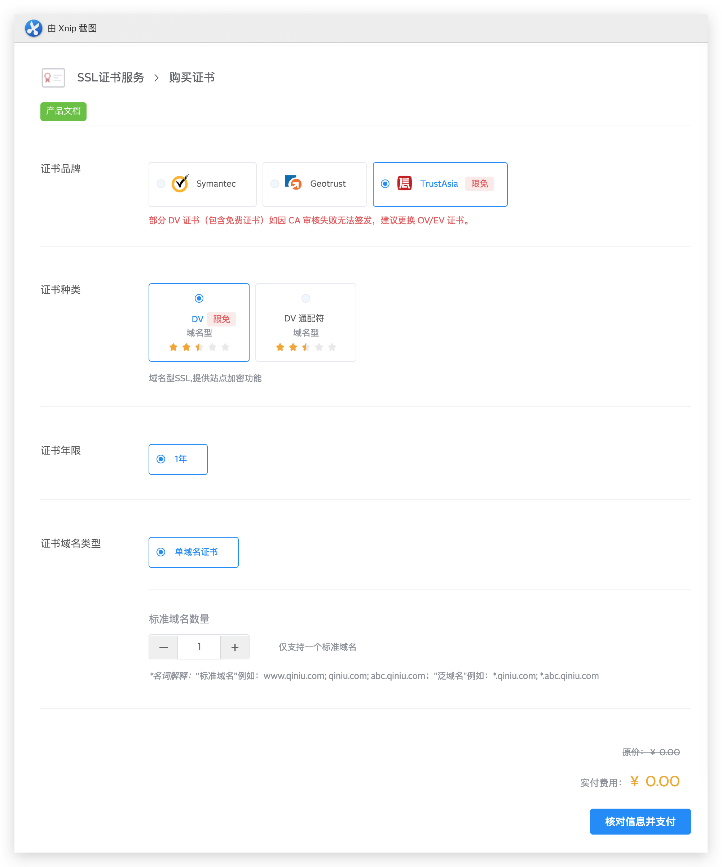Select 单域名证书 domain type option

161,552
